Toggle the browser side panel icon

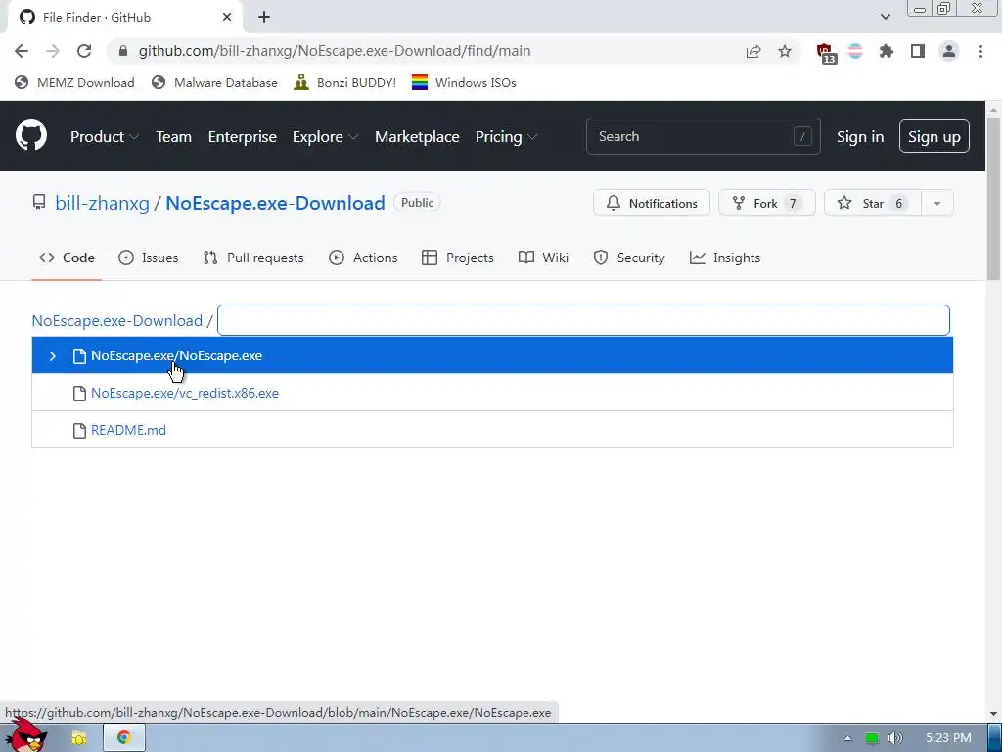point(918,51)
